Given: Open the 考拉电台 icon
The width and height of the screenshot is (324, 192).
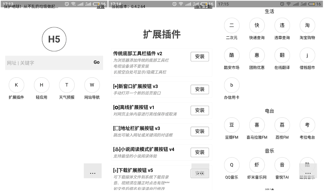Looking at the screenshot, I should (307, 125).
